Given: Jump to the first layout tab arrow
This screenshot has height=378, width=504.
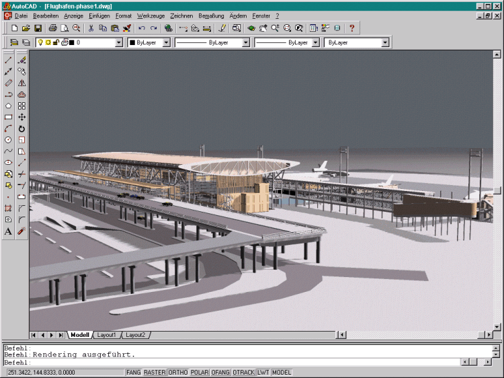Looking at the screenshot, I should click(x=33, y=335).
